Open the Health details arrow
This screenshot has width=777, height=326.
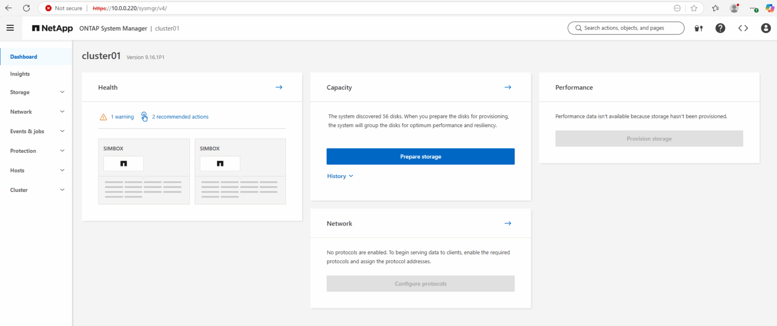tap(279, 87)
